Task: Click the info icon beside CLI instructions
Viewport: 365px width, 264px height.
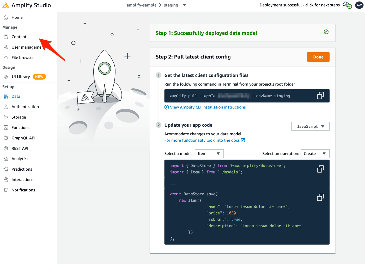Action: [167, 107]
